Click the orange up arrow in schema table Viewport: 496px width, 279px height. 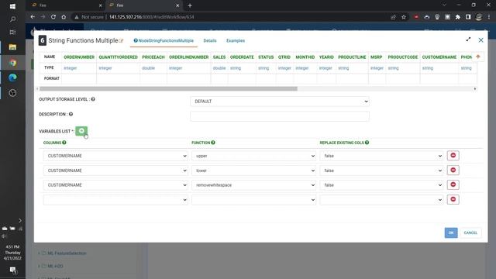(x=478, y=57)
